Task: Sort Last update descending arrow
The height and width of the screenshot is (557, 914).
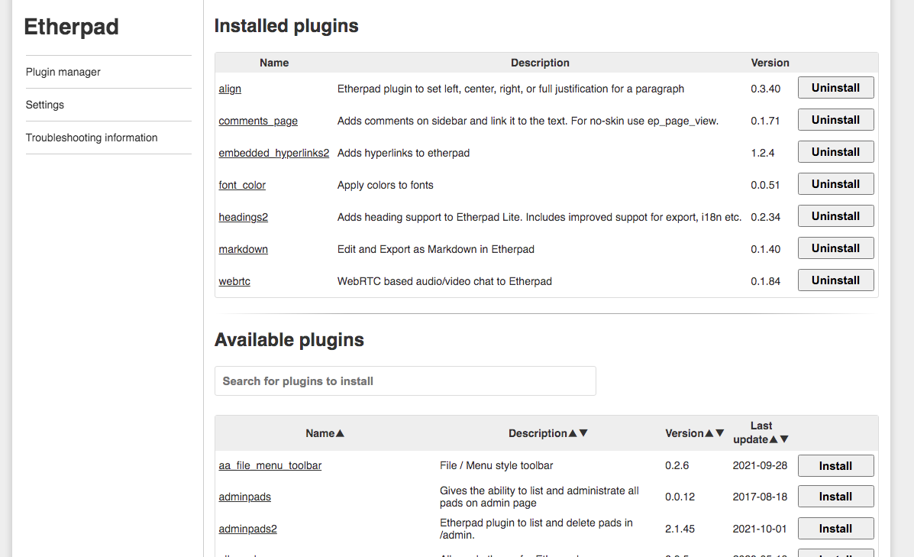Action: pos(784,440)
